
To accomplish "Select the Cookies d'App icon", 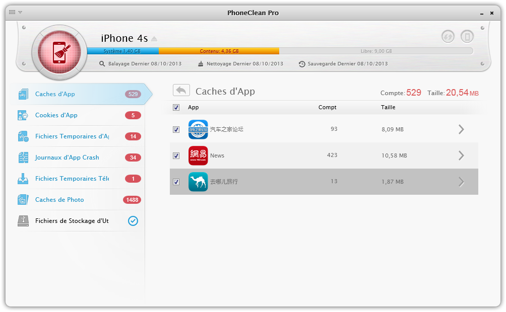I will 23,115.
